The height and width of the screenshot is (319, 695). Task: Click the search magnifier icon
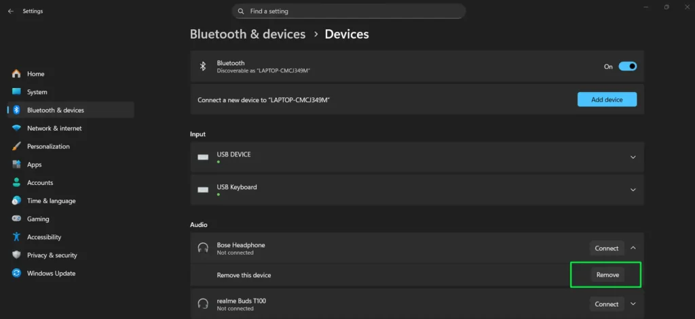(x=241, y=12)
